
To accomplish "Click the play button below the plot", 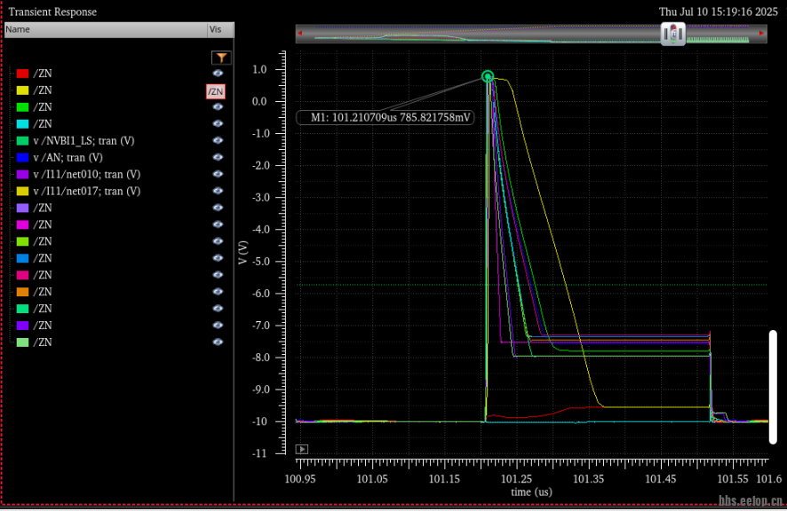I will 302,449.
